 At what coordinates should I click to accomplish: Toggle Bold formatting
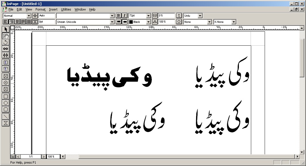click(x=118, y=16)
